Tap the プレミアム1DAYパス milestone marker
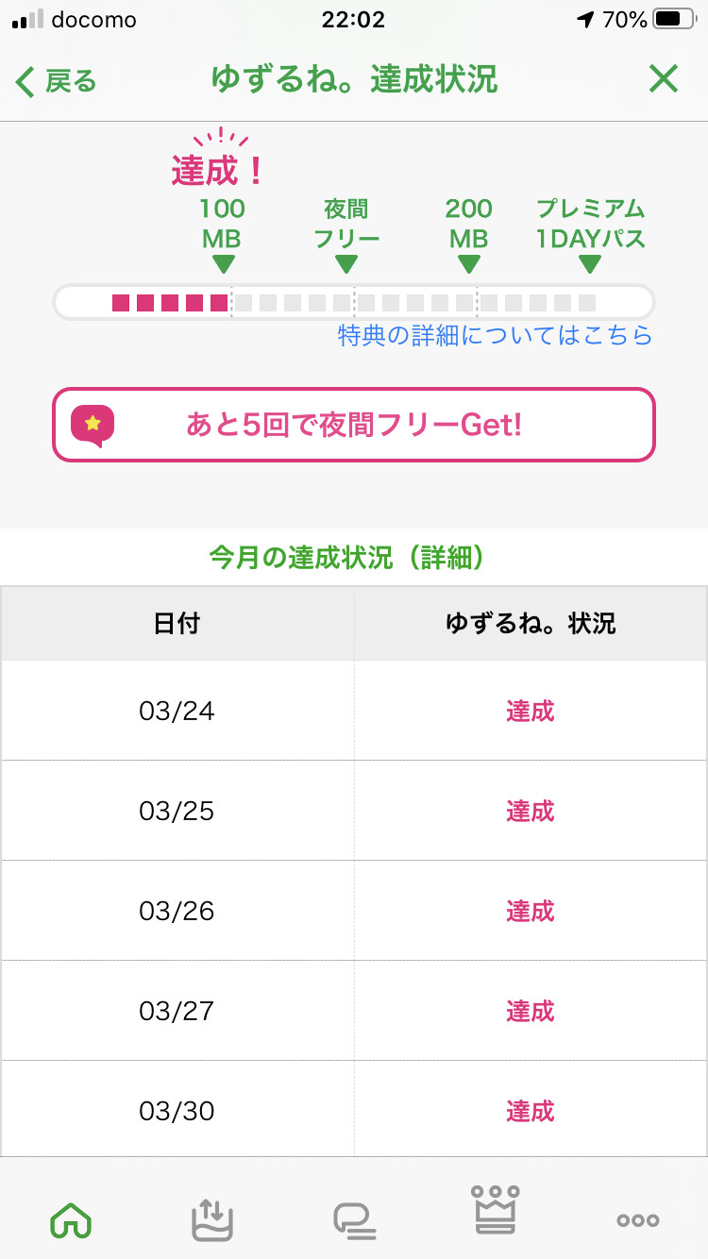Viewport: 708px width, 1259px height. (590, 236)
